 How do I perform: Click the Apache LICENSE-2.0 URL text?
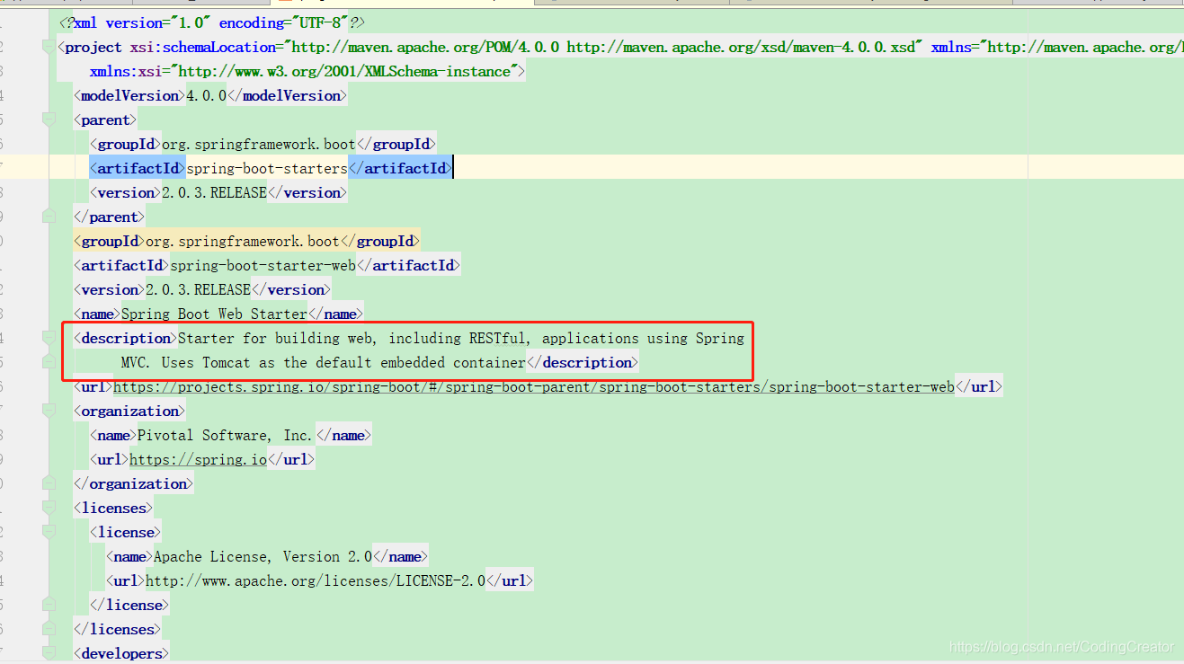click(315, 580)
